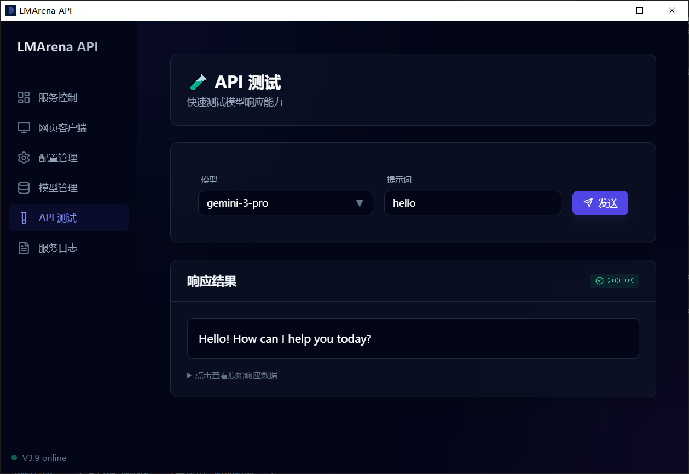Click the document icon for 服务日志
This screenshot has height=474, width=689.
click(x=24, y=248)
